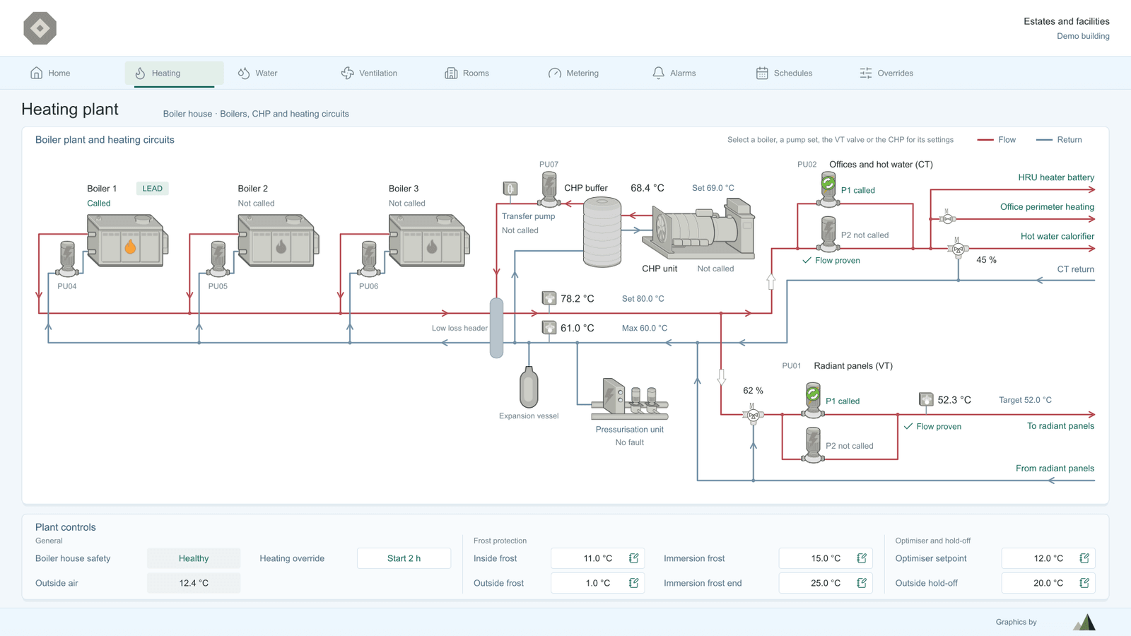Click the low loss header vessel
The image size is (1131, 636).
pyautogui.click(x=497, y=328)
